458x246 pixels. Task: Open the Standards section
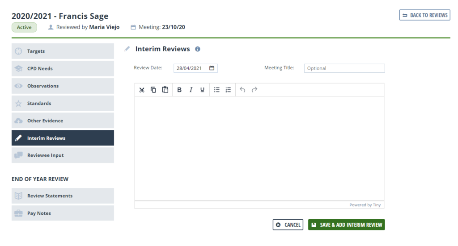pos(63,103)
